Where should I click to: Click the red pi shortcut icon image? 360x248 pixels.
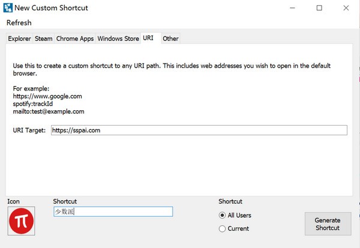coord(22,221)
